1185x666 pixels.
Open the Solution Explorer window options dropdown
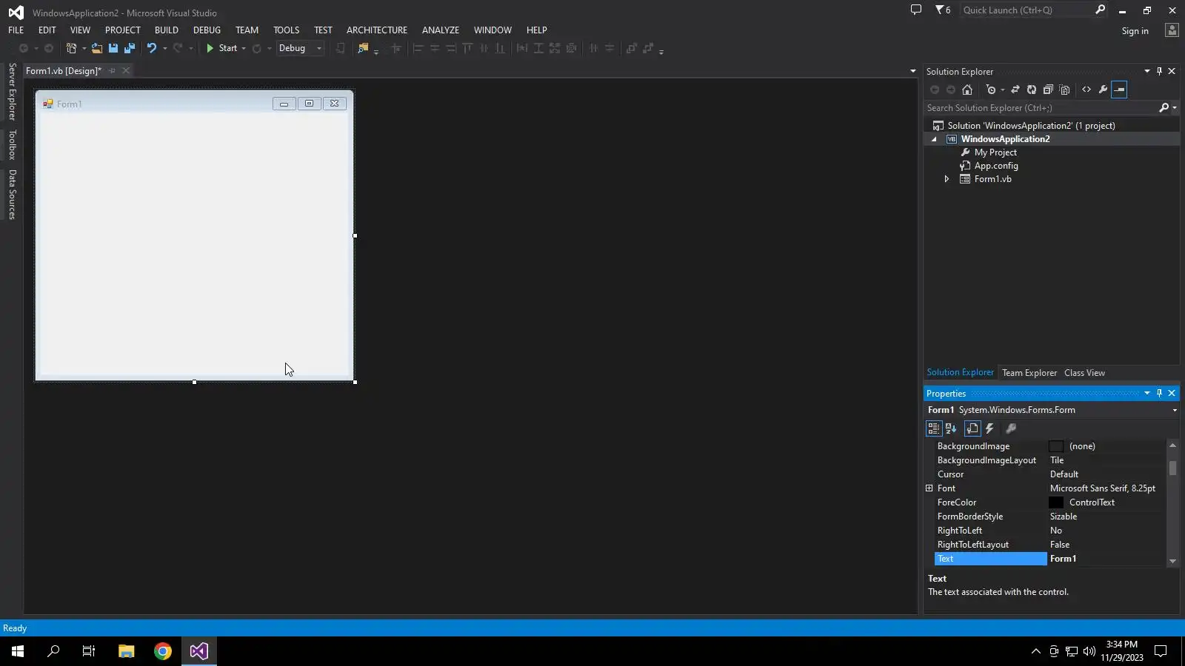(x=1147, y=72)
